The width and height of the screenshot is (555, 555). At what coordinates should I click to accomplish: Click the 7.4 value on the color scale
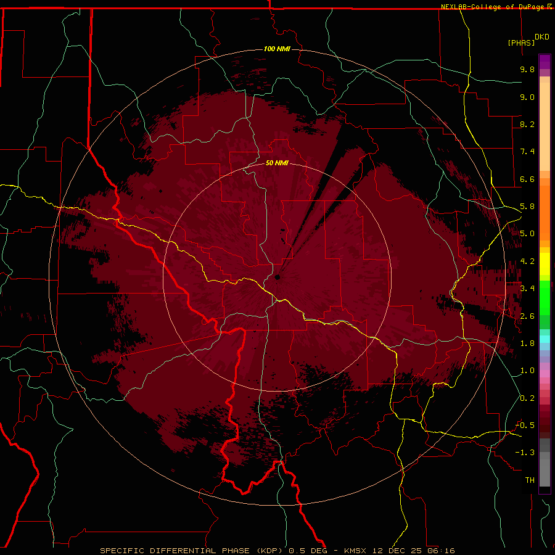(x=527, y=152)
